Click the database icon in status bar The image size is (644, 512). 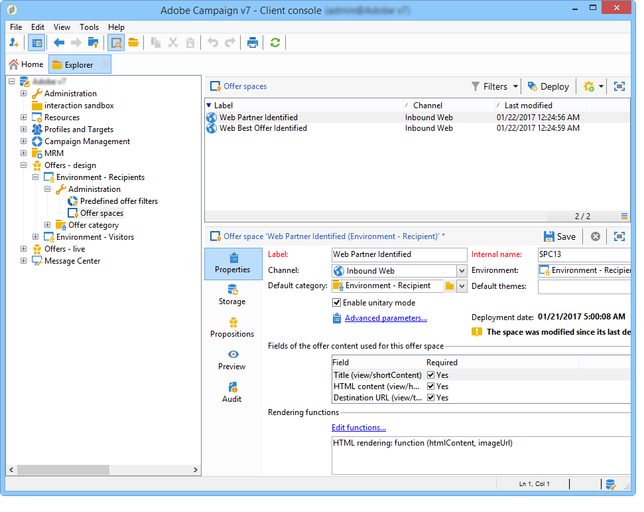pyautogui.click(x=611, y=485)
